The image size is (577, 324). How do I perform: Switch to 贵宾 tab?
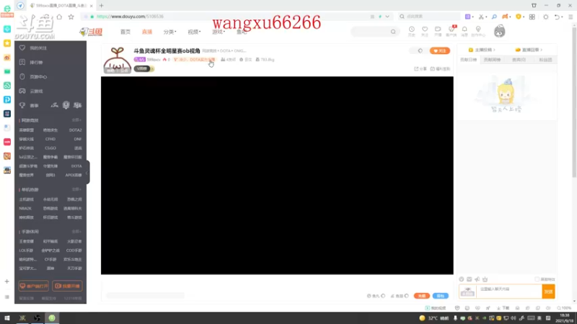pyautogui.click(x=519, y=60)
